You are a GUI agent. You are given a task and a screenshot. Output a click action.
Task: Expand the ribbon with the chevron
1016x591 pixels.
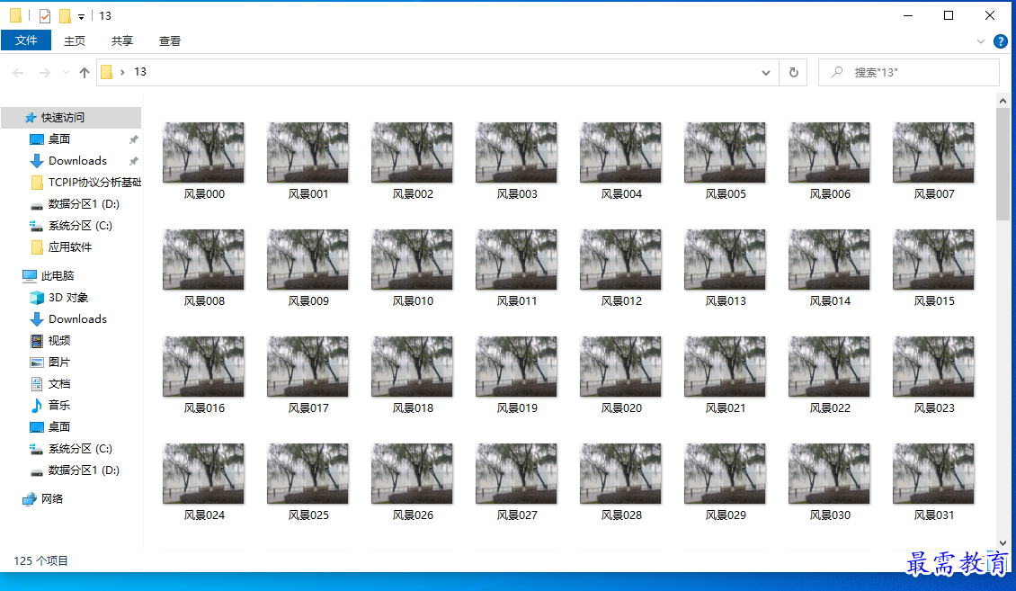click(980, 41)
